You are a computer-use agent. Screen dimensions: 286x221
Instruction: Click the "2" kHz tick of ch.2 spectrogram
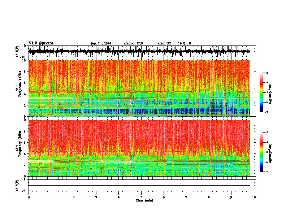pos(25,165)
